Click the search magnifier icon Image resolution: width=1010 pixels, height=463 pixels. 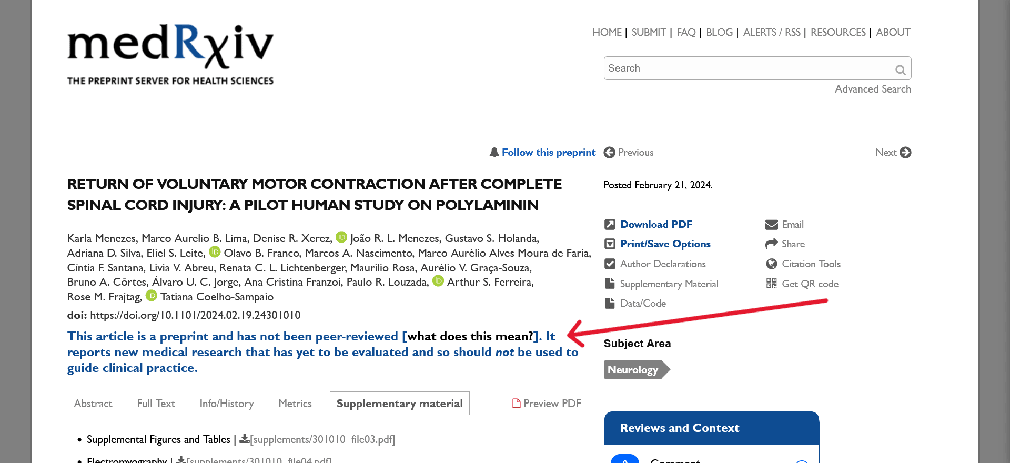point(900,69)
